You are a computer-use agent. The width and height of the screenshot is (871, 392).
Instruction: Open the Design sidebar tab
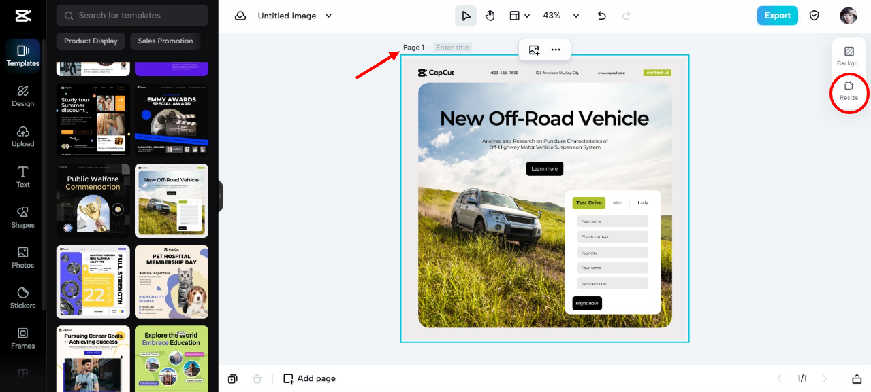(x=23, y=96)
